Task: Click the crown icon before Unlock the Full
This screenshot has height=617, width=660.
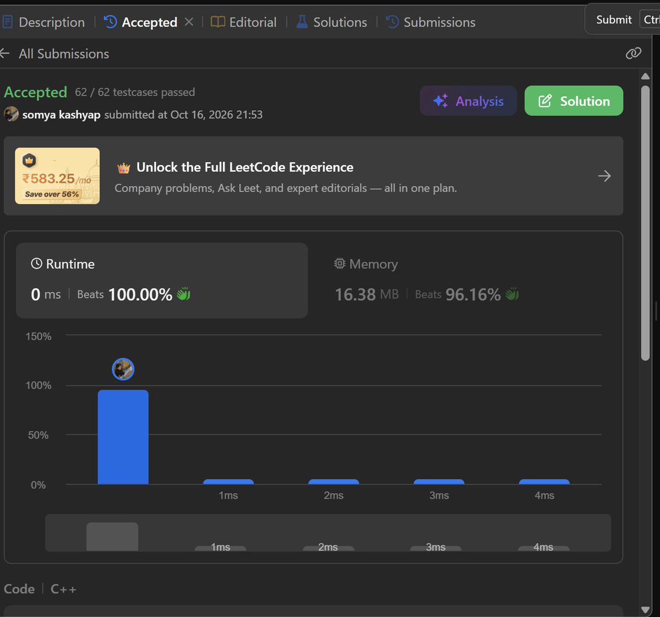Action: click(124, 168)
